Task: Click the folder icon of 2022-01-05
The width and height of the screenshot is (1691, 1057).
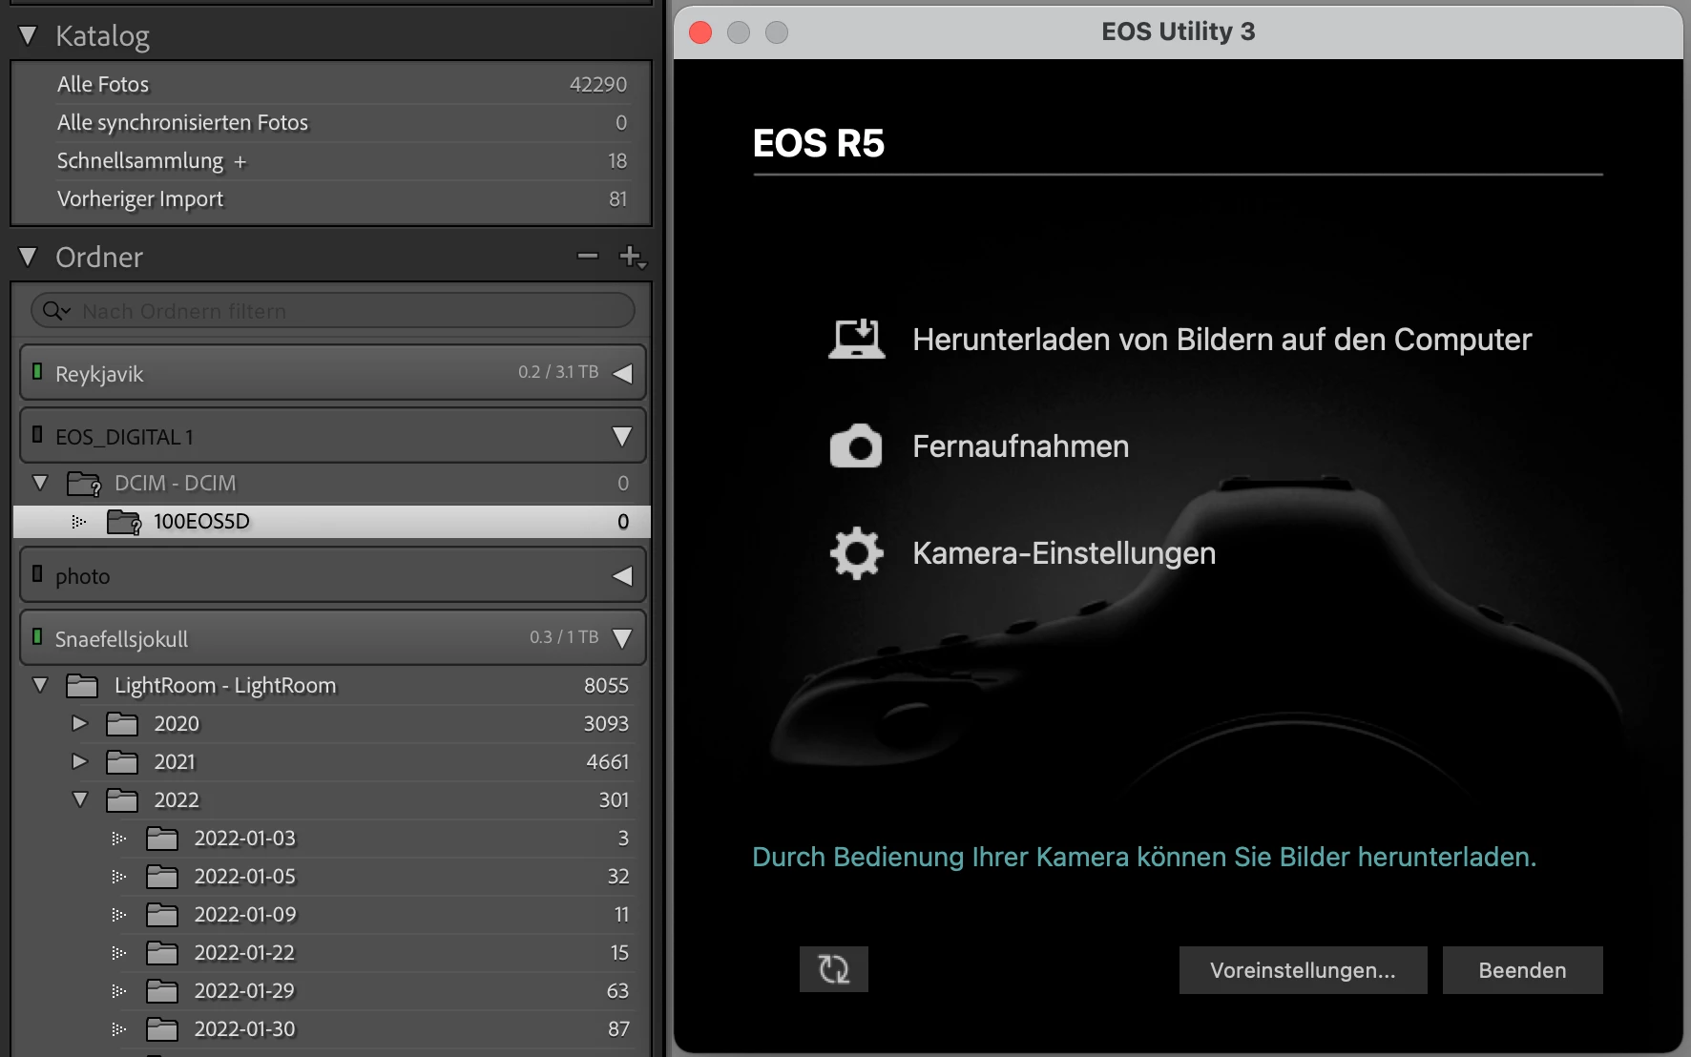Action: pyautogui.click(x=162, y=877)
